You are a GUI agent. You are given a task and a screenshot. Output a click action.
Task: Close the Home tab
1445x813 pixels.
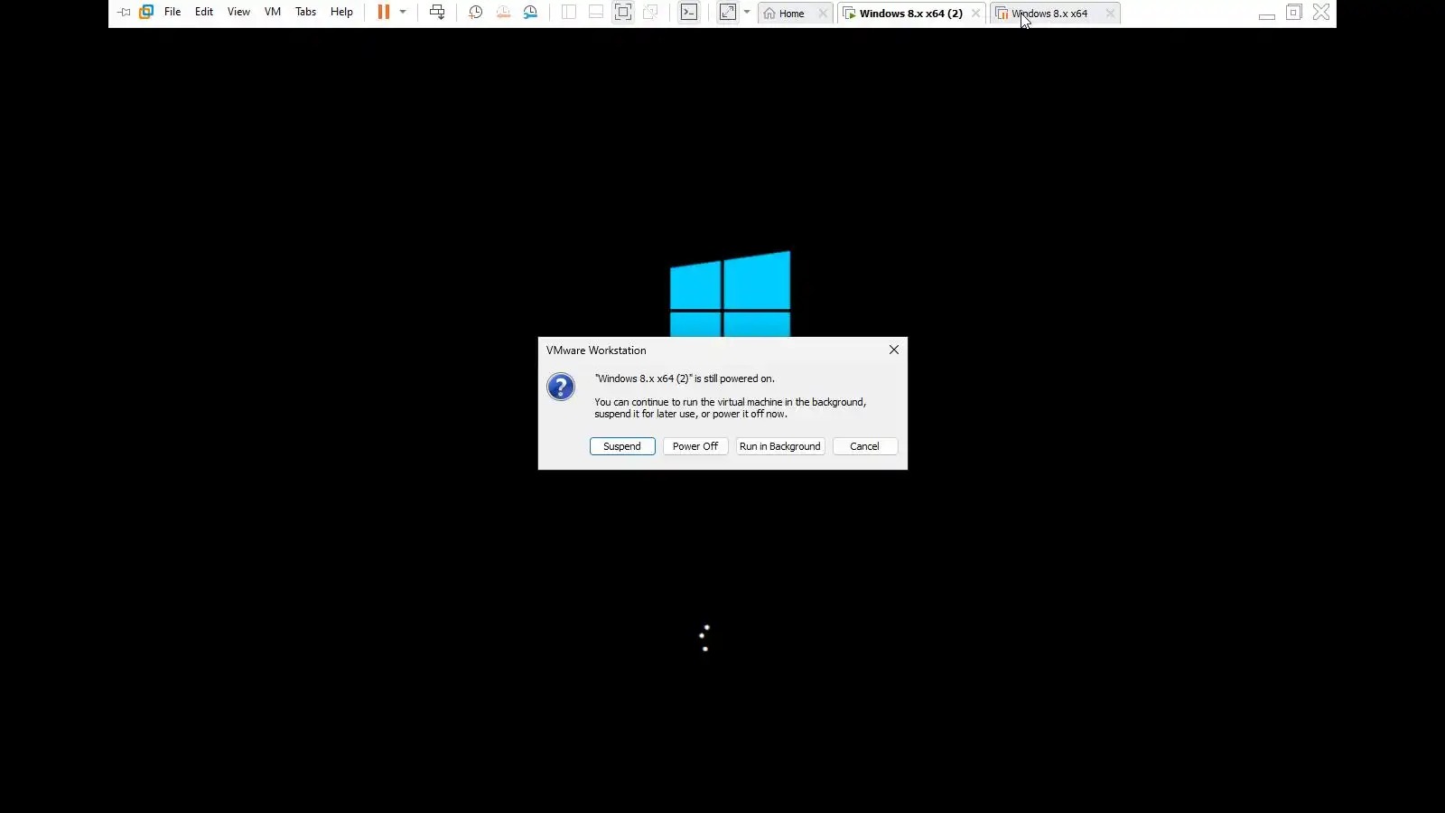point(823,14)
